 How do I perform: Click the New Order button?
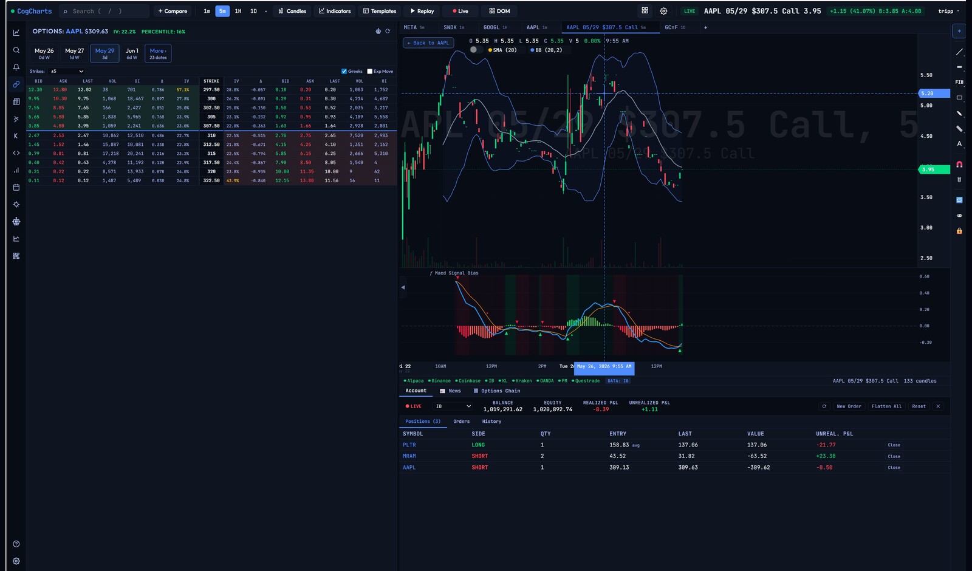point(849,406)
